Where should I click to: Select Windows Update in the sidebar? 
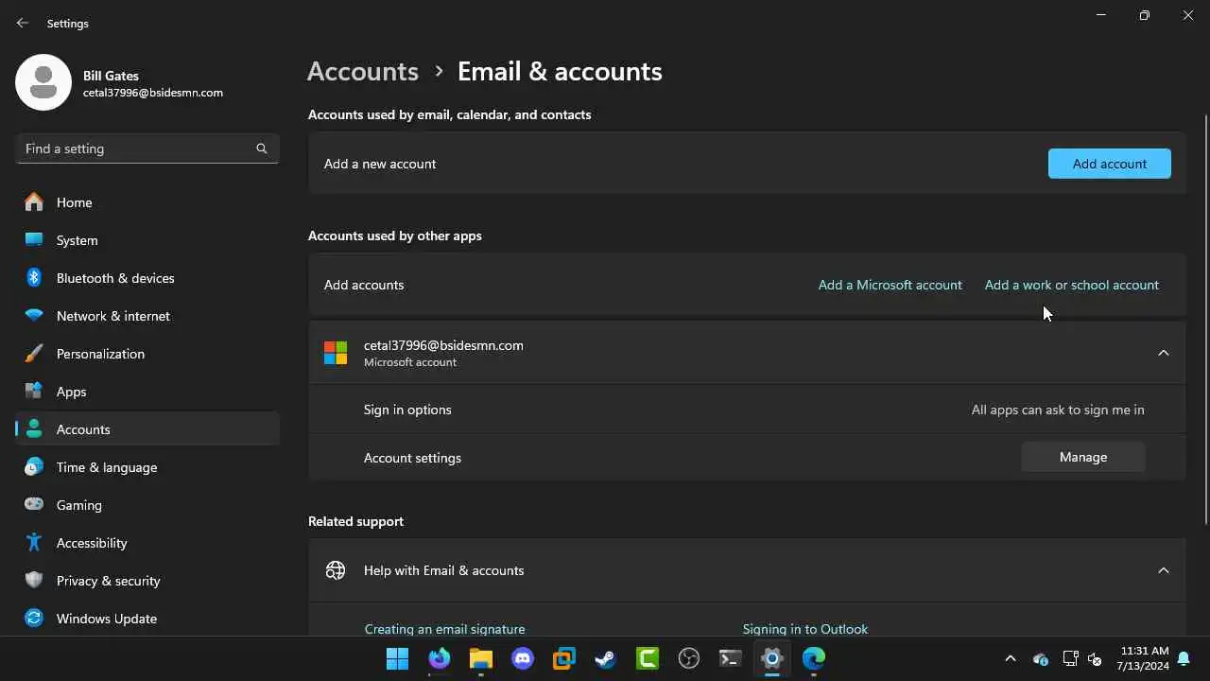click(147, 619)
